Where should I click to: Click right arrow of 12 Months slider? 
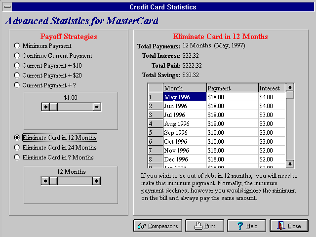(x=97, y=181)
